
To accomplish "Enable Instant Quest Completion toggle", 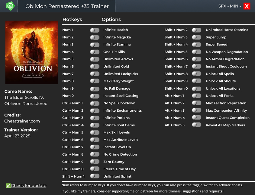I will point(196,117).
